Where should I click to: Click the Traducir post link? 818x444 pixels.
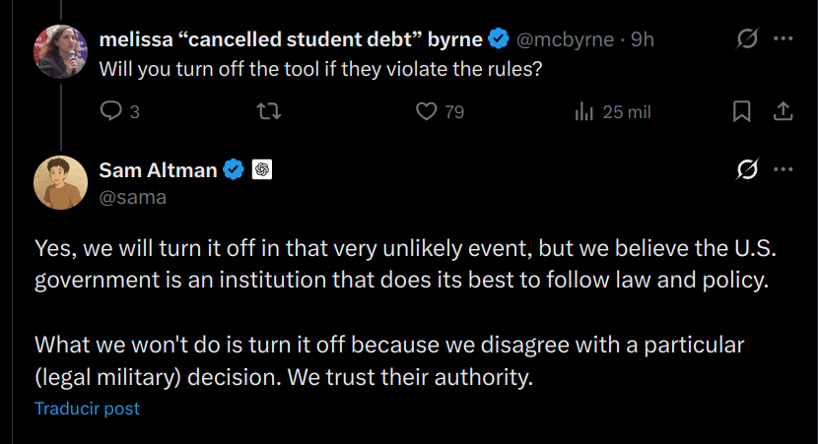point(87,408)
